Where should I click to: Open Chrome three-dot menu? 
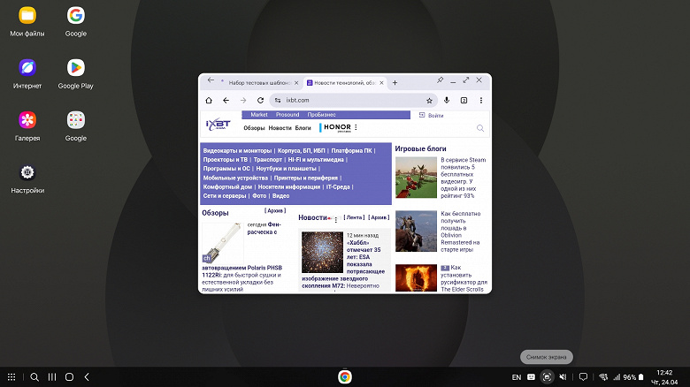[x=481, y=100]
